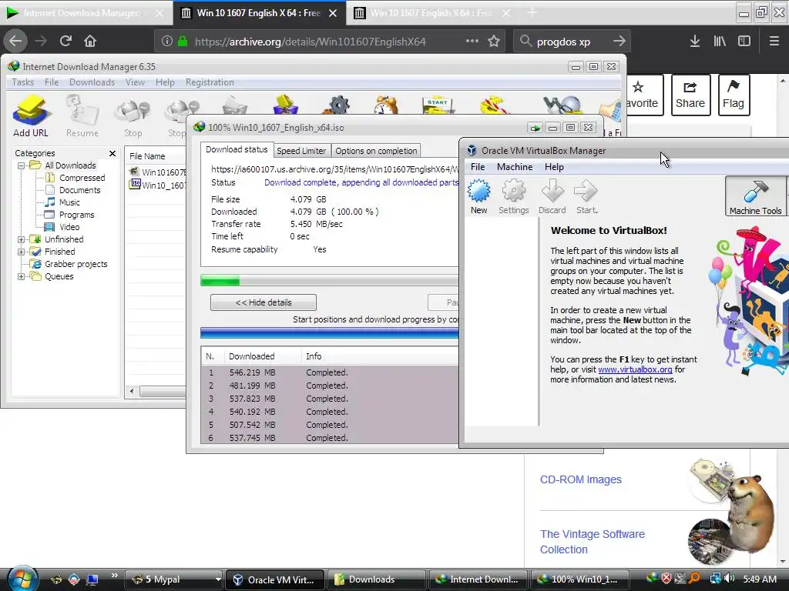Switch to Speed Limiter tab

301,151
